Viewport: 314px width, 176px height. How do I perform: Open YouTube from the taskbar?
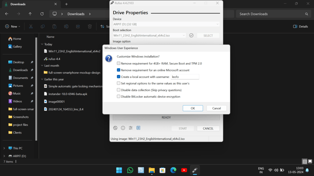point(184,170)
